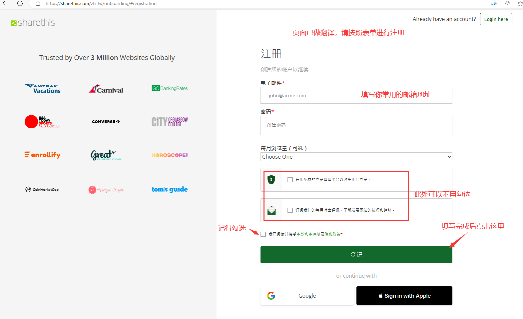Click the 注册 heading text
The width and height of the screenshot is (523, 319).
tap(271, 54)
